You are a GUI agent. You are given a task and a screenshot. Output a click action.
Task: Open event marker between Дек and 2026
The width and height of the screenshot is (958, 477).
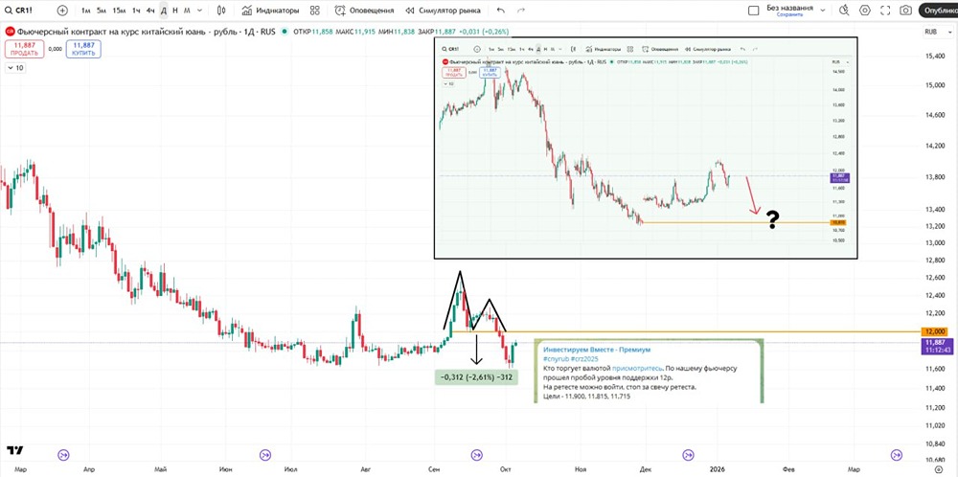[x=689, y=454]
